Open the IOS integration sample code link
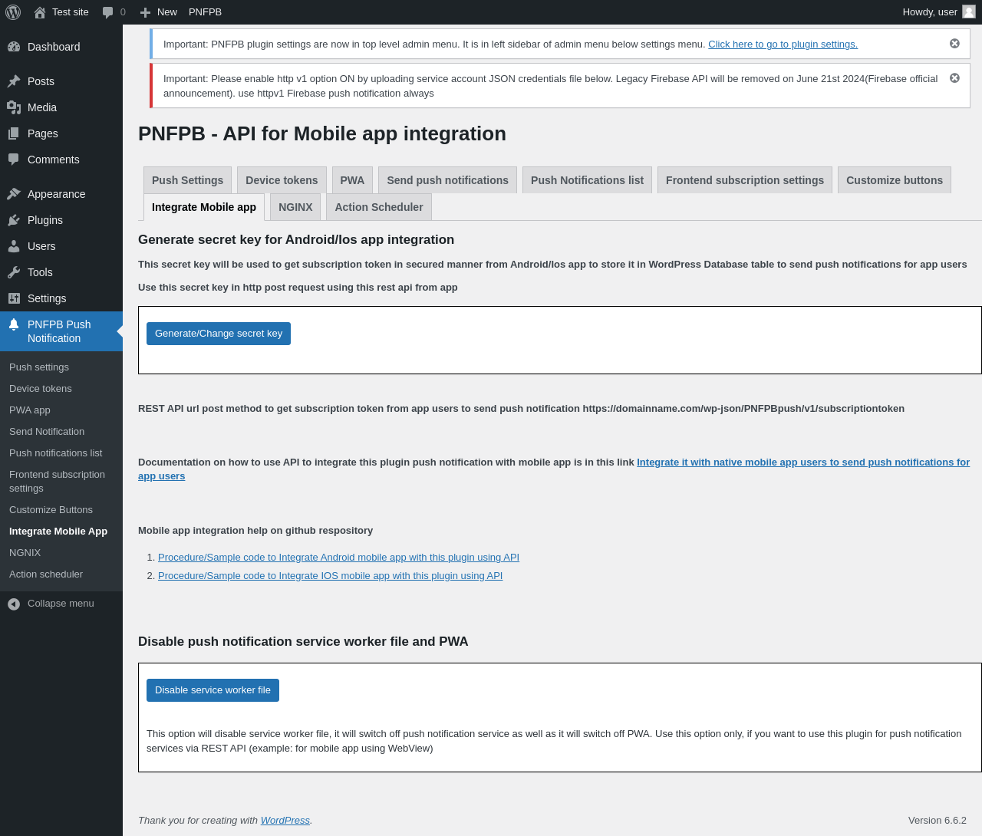 tap(330, 576)
